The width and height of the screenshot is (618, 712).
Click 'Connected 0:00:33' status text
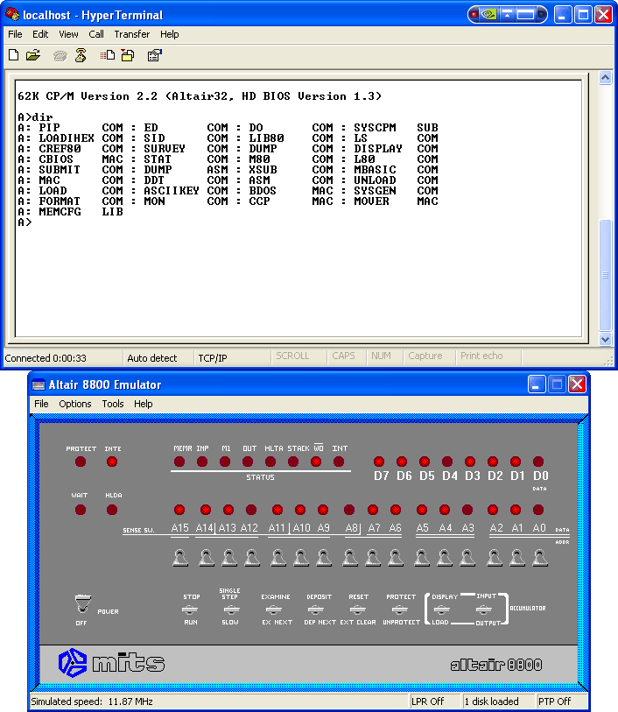click(46, 358)
